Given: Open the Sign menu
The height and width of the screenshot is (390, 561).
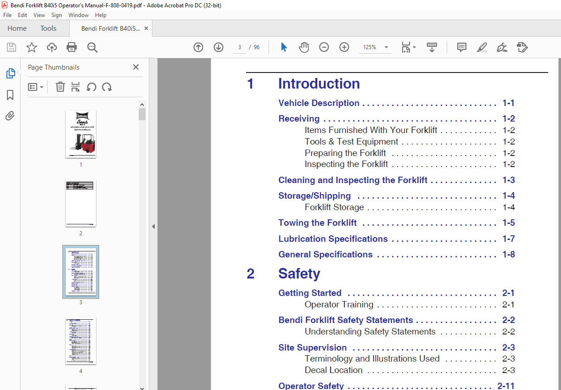Looking at the screenshot, I should 56,15.
